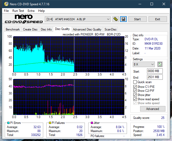
Task: Toggle Show read speed checkbox
Action: click(x=135, y=99)
